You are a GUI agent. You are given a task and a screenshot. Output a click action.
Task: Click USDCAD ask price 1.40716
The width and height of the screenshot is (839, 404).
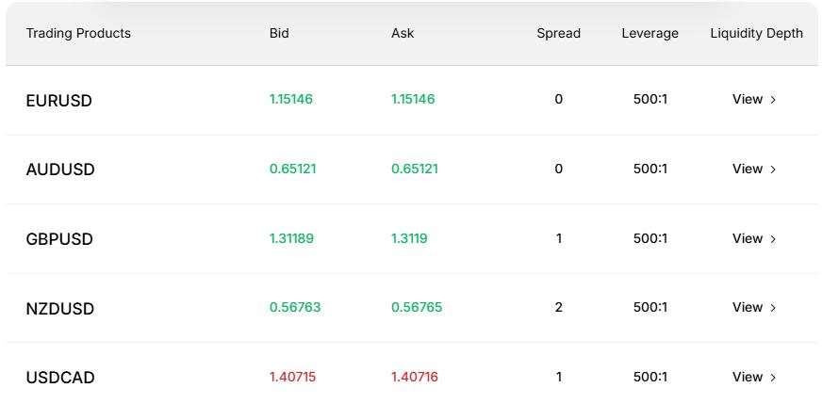pyautogui.click(x=415, y=377)
